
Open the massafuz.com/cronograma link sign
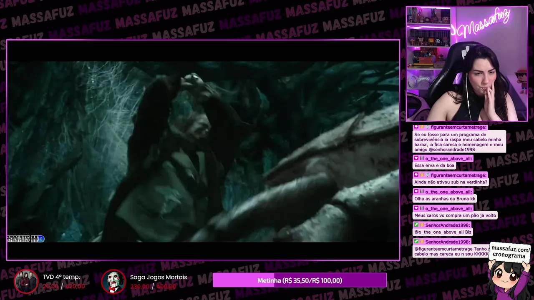[x=510, y=252]
